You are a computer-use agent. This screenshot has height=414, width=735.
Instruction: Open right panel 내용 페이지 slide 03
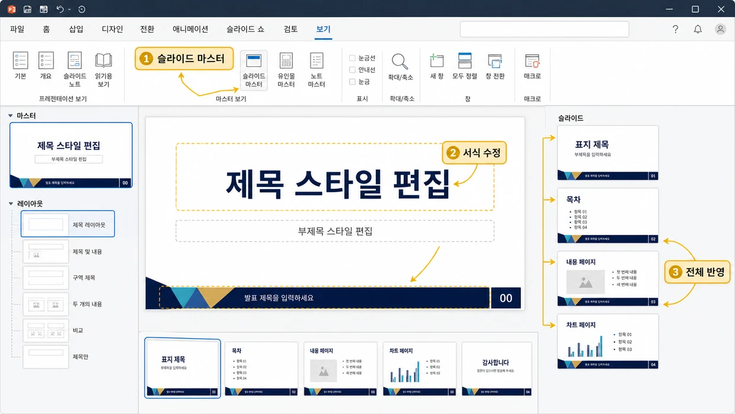tap(608, 278)
